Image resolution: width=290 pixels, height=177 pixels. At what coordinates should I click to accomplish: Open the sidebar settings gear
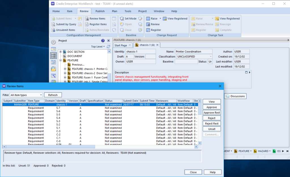click(54, 42)
